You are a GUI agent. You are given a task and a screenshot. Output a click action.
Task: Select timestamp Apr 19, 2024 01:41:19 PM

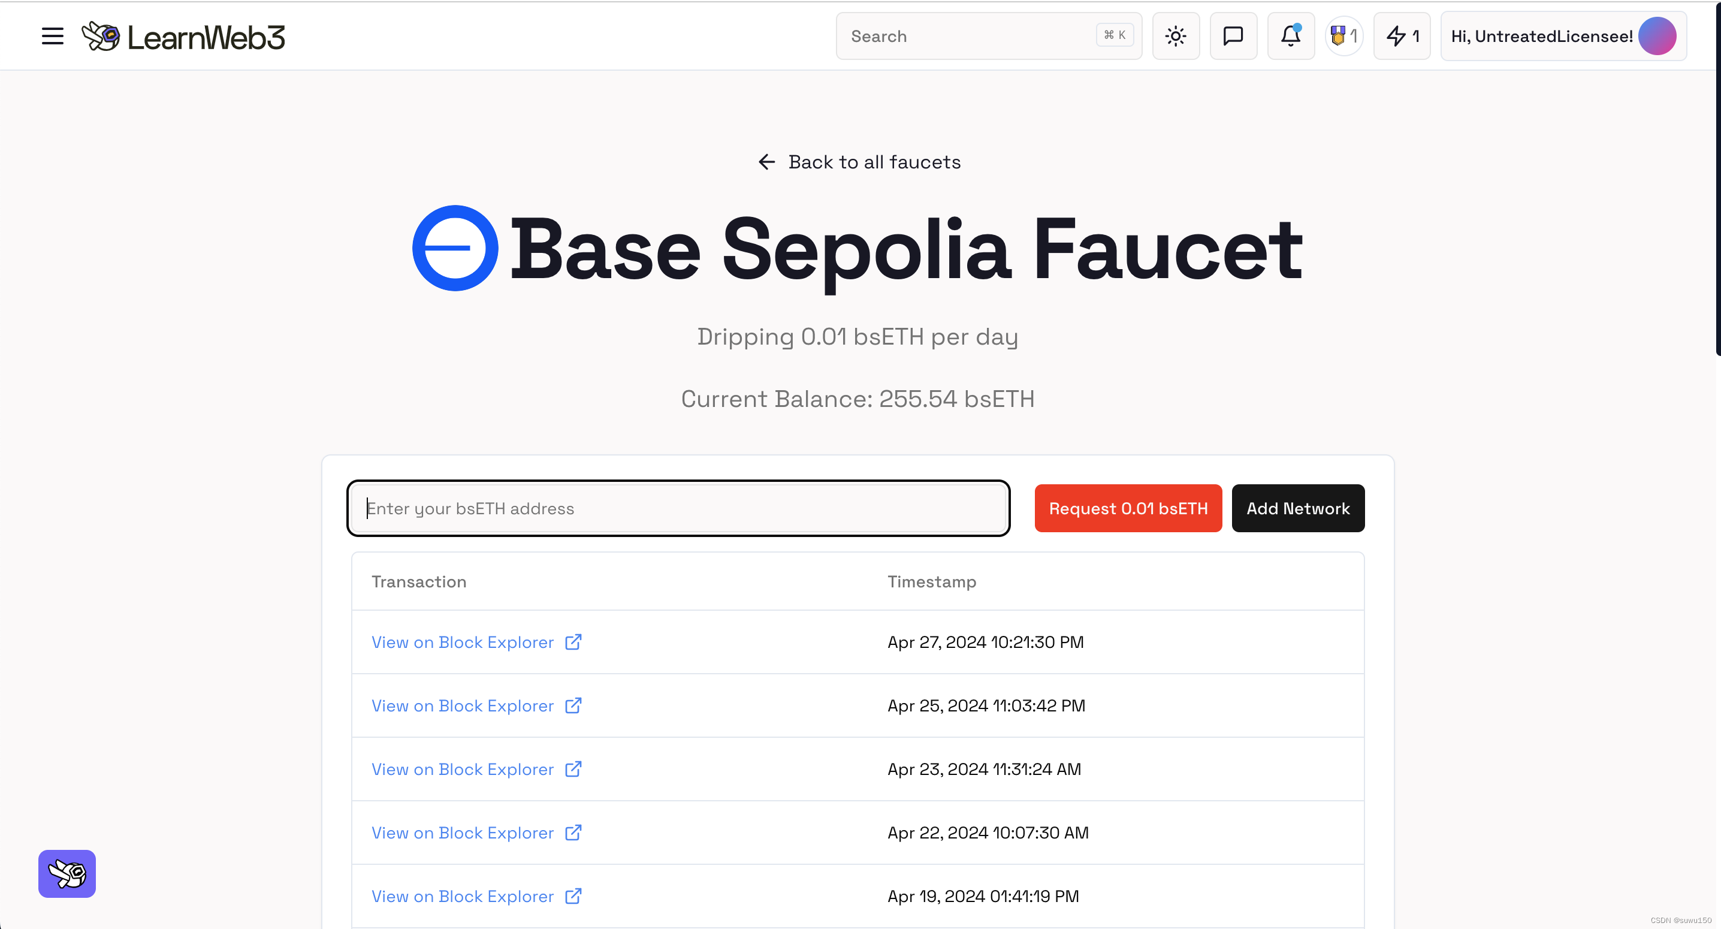coord(983,895)
